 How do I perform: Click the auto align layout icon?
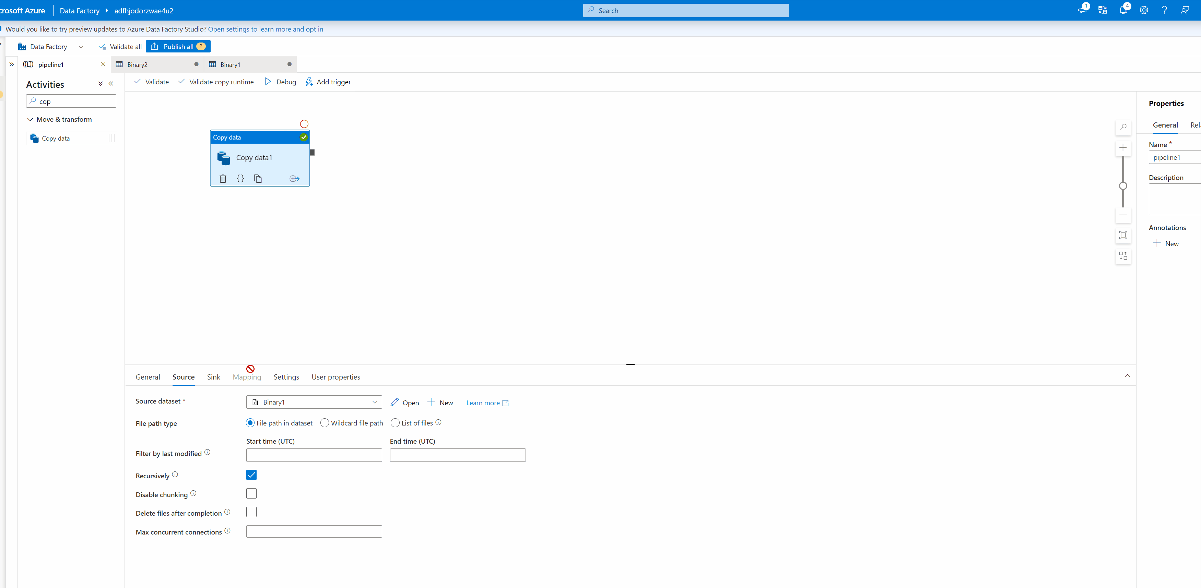[1123, 256]
